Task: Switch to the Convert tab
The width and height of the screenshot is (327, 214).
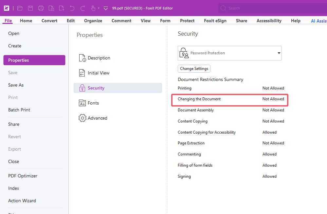Action: 49,21
